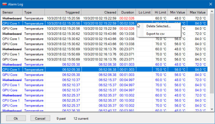Screen dimensions: 215x124
Task: Select CPU Core 1 row triggered 02:15:30.62
Action: (x=104, y=39)
